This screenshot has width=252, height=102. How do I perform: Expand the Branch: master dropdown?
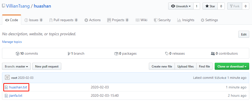click(16, 66)
